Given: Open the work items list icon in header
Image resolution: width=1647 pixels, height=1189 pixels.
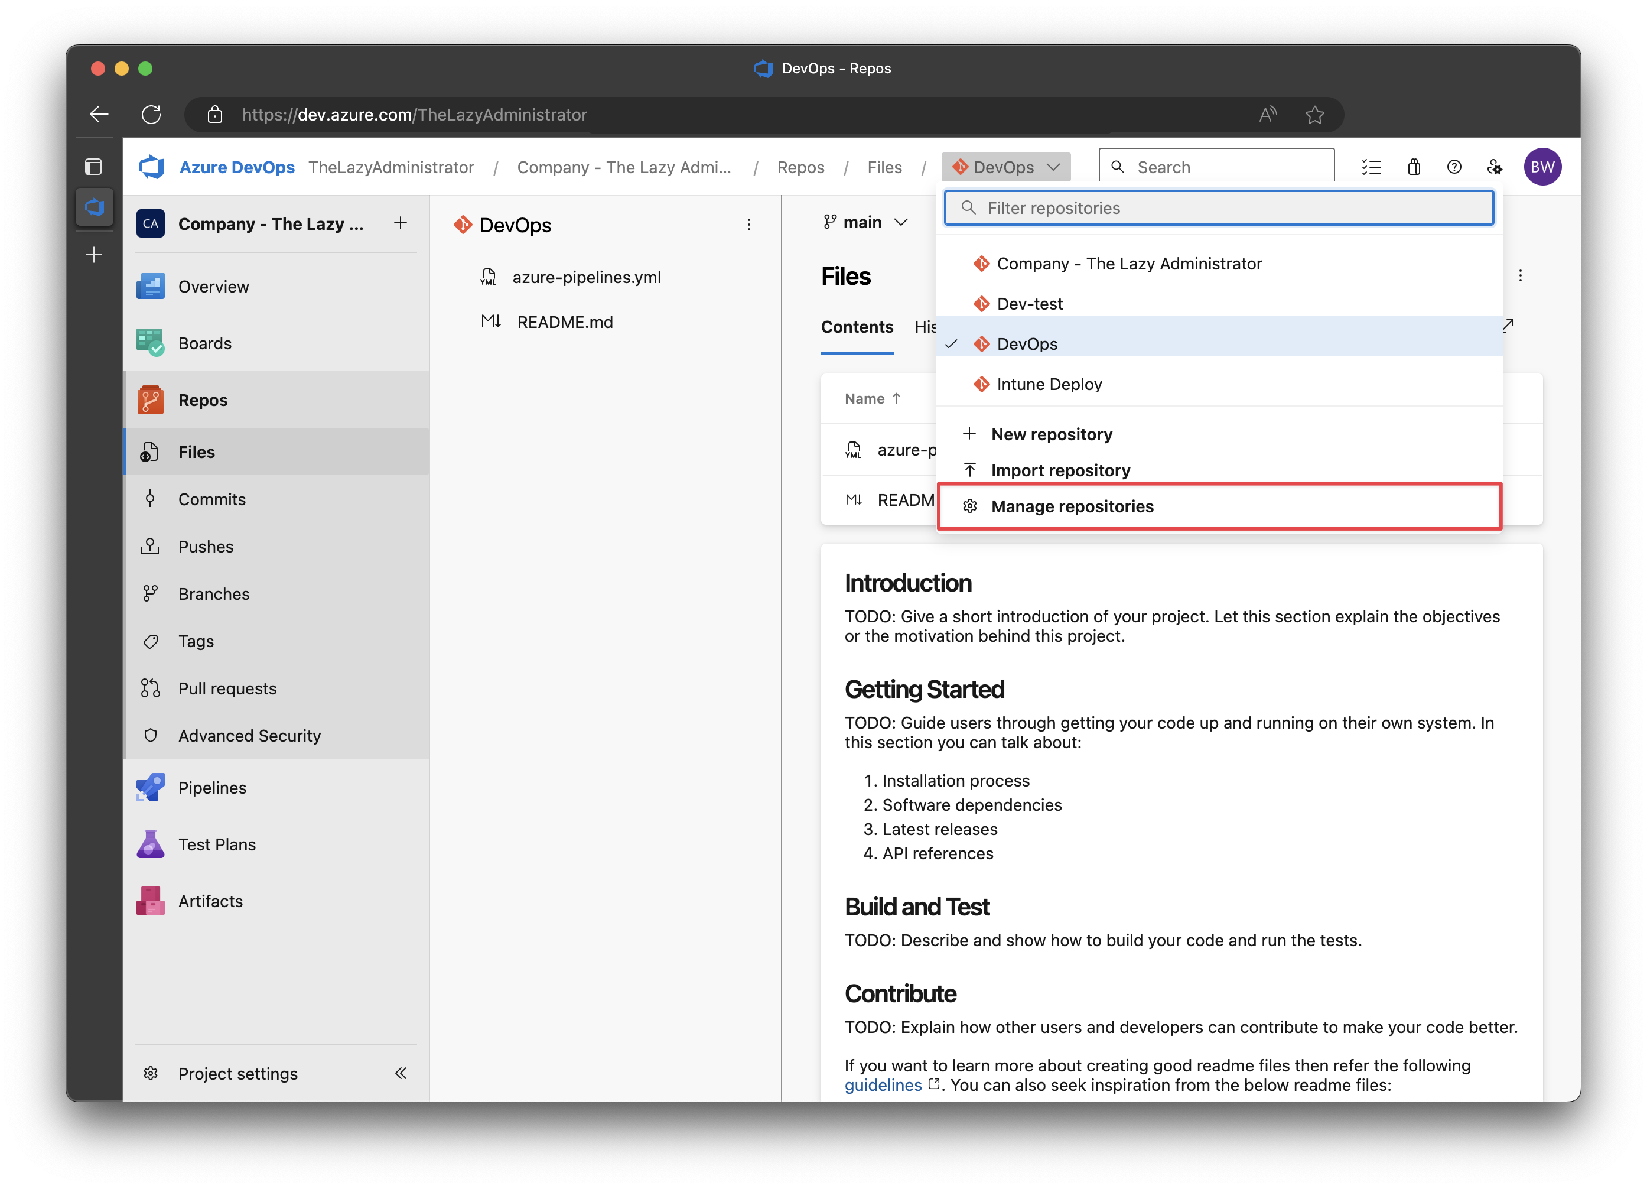Looking at the screenshot, I should point(1371,167).
